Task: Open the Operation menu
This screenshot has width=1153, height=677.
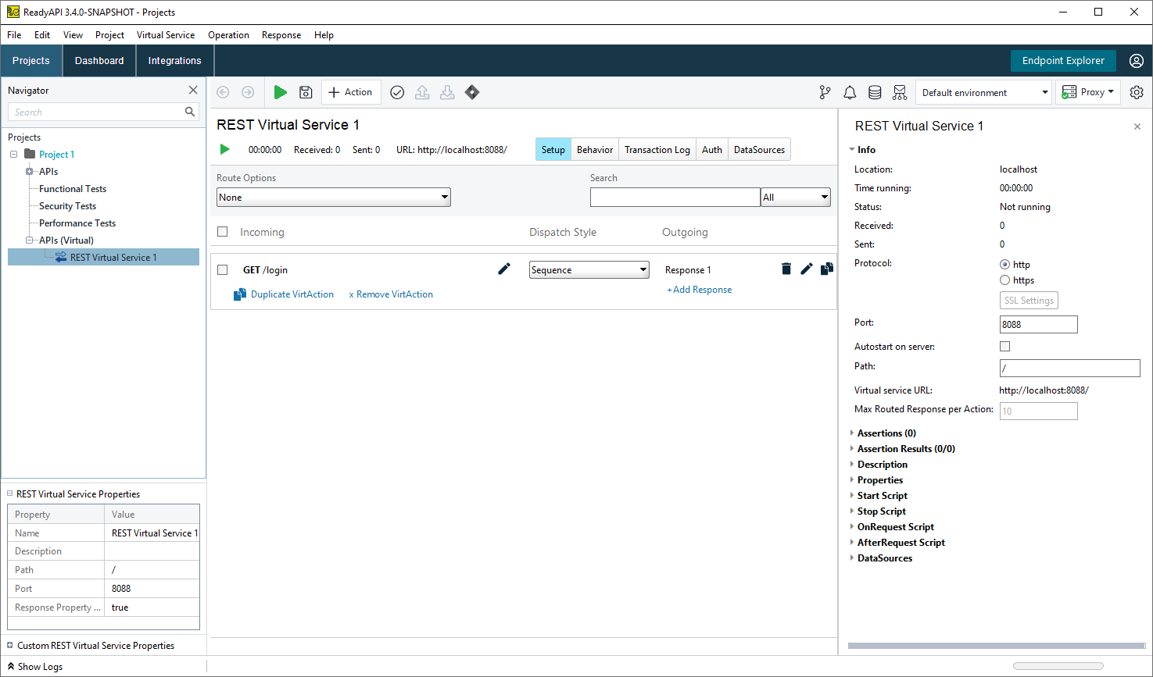Action: 228,35
